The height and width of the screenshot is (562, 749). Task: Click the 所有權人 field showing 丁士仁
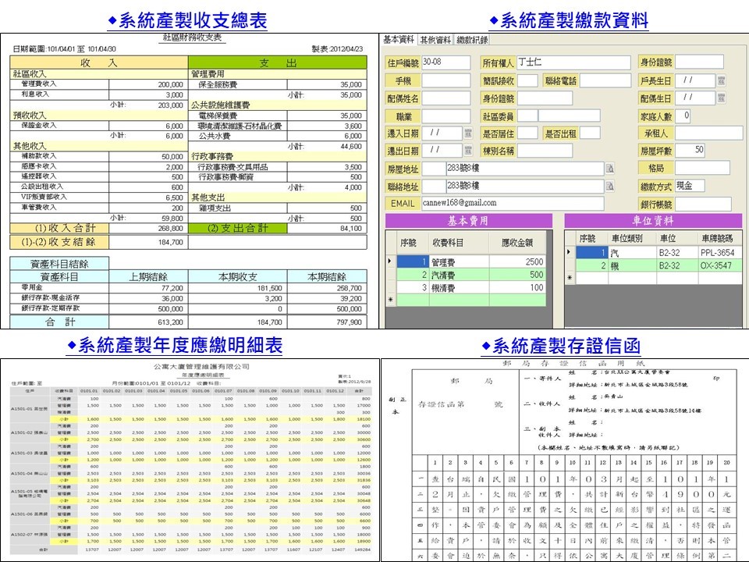click(x=573, y=62)
